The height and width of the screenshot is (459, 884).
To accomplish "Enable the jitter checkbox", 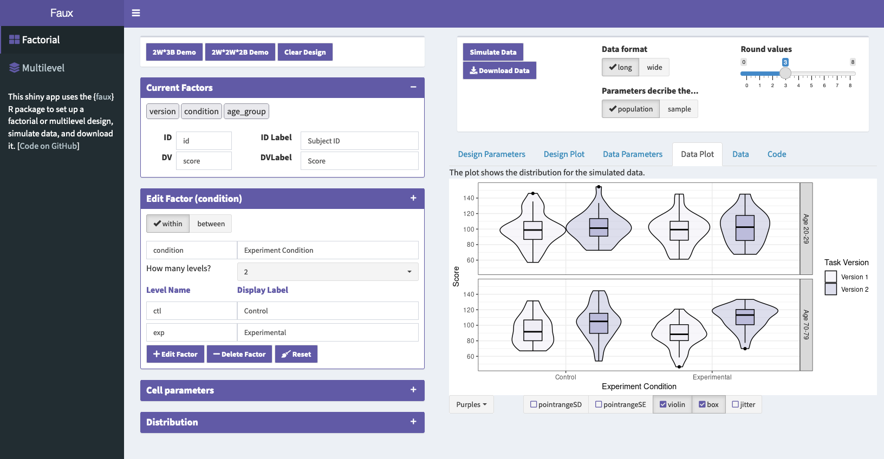I will coord(735,404).
